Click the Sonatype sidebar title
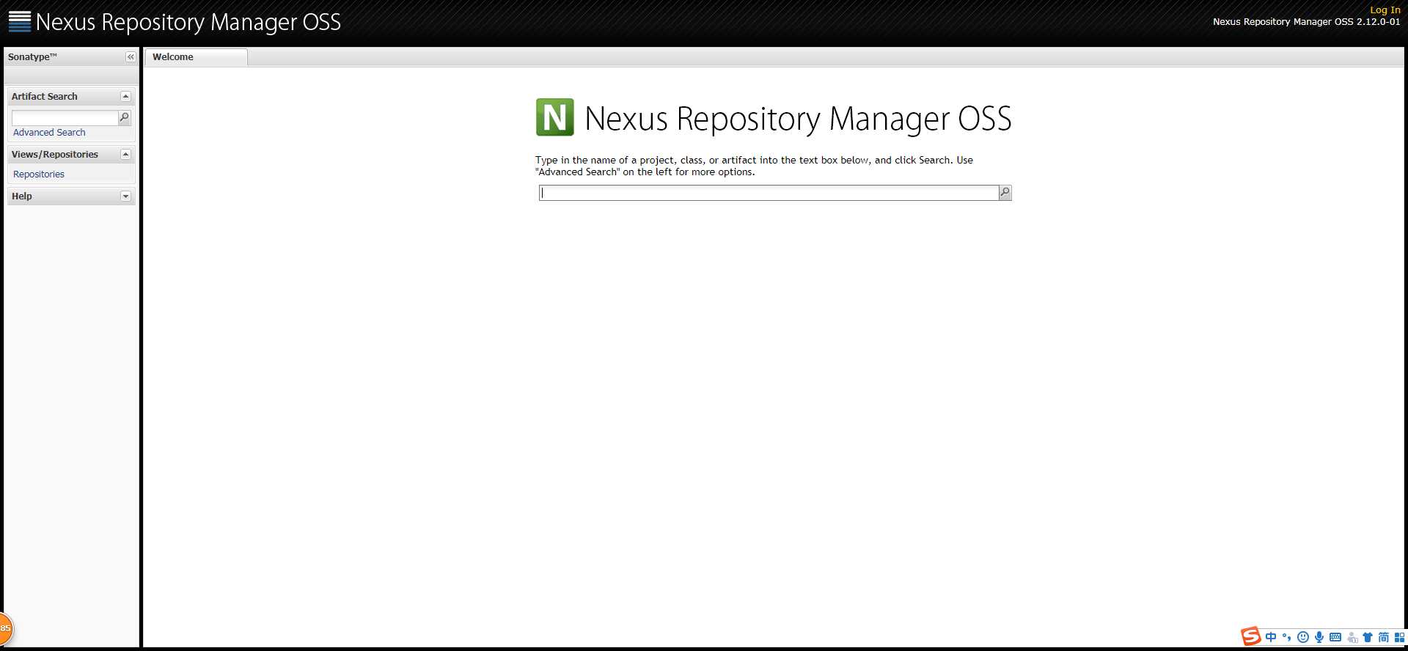This screenshot has height=651, width=1408. pyautogui.click(x=32, y=56)
